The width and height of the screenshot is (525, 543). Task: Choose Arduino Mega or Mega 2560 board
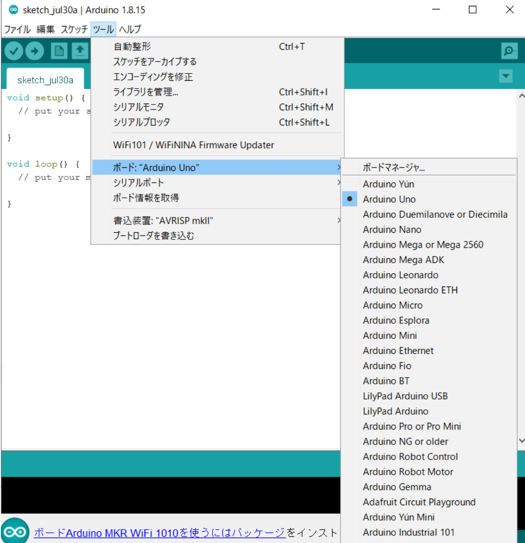(x=423, y=245)
